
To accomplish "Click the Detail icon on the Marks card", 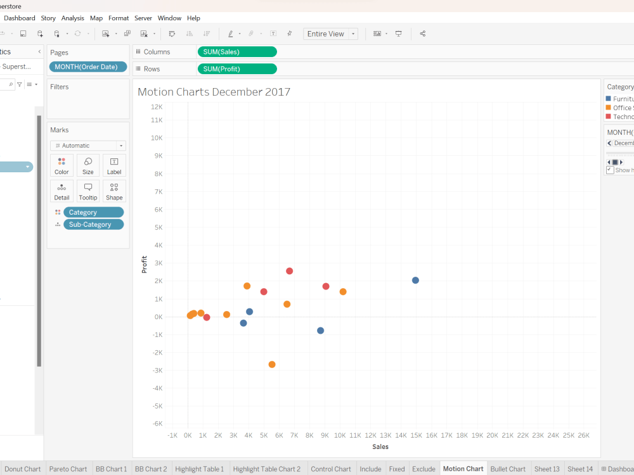I will [x=61, y=191].
